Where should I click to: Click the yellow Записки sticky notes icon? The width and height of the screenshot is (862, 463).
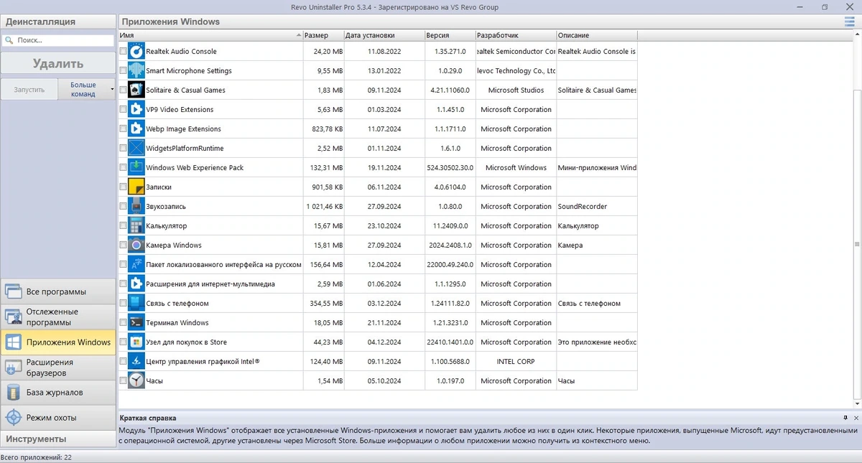[136, 187]
